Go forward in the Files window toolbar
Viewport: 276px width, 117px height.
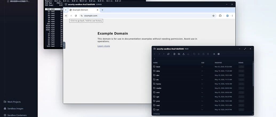(159, 54)
